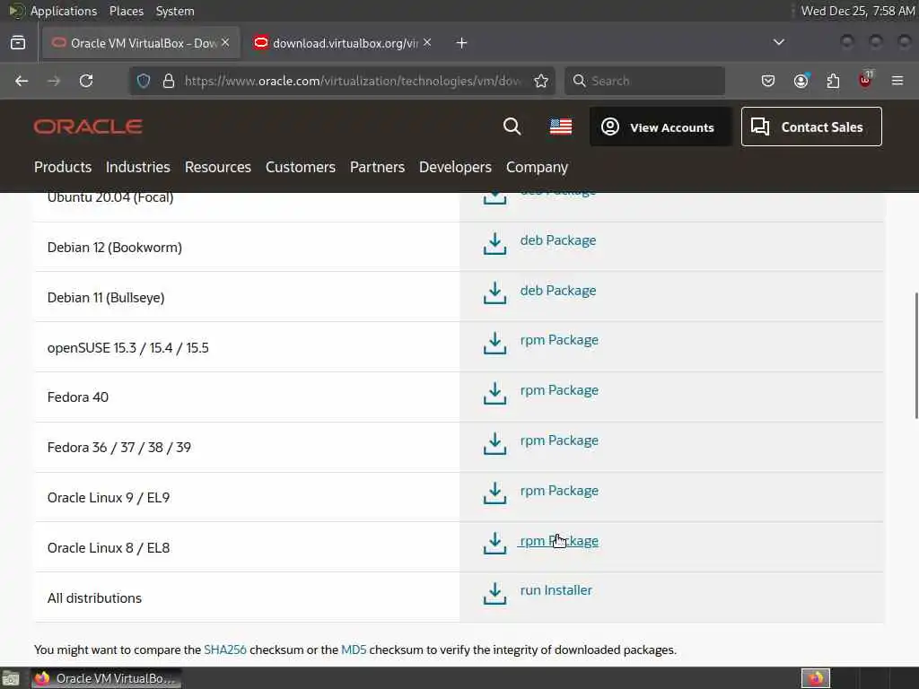Click the Firefox Search field

coord(644,81)
